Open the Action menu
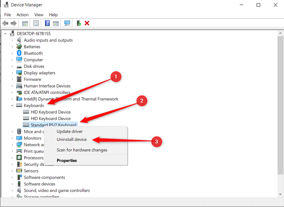 [22, 15]
